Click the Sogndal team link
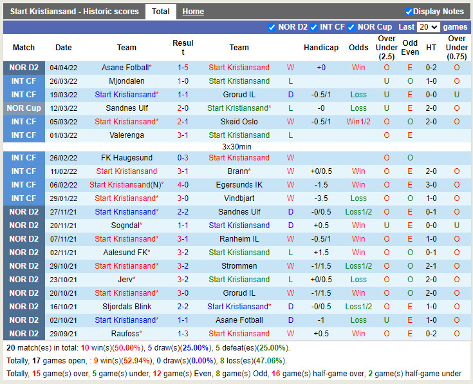Screen dimensions: 473x384 click(125, 226)
